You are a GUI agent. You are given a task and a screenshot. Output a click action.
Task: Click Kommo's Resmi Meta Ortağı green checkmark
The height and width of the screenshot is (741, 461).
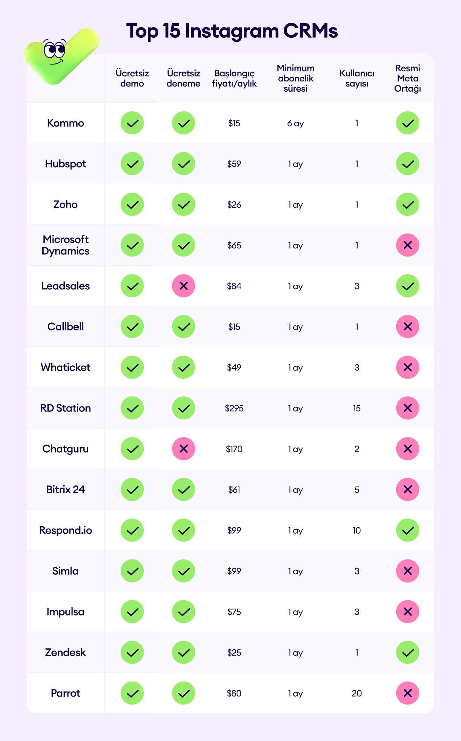(407, 123)
